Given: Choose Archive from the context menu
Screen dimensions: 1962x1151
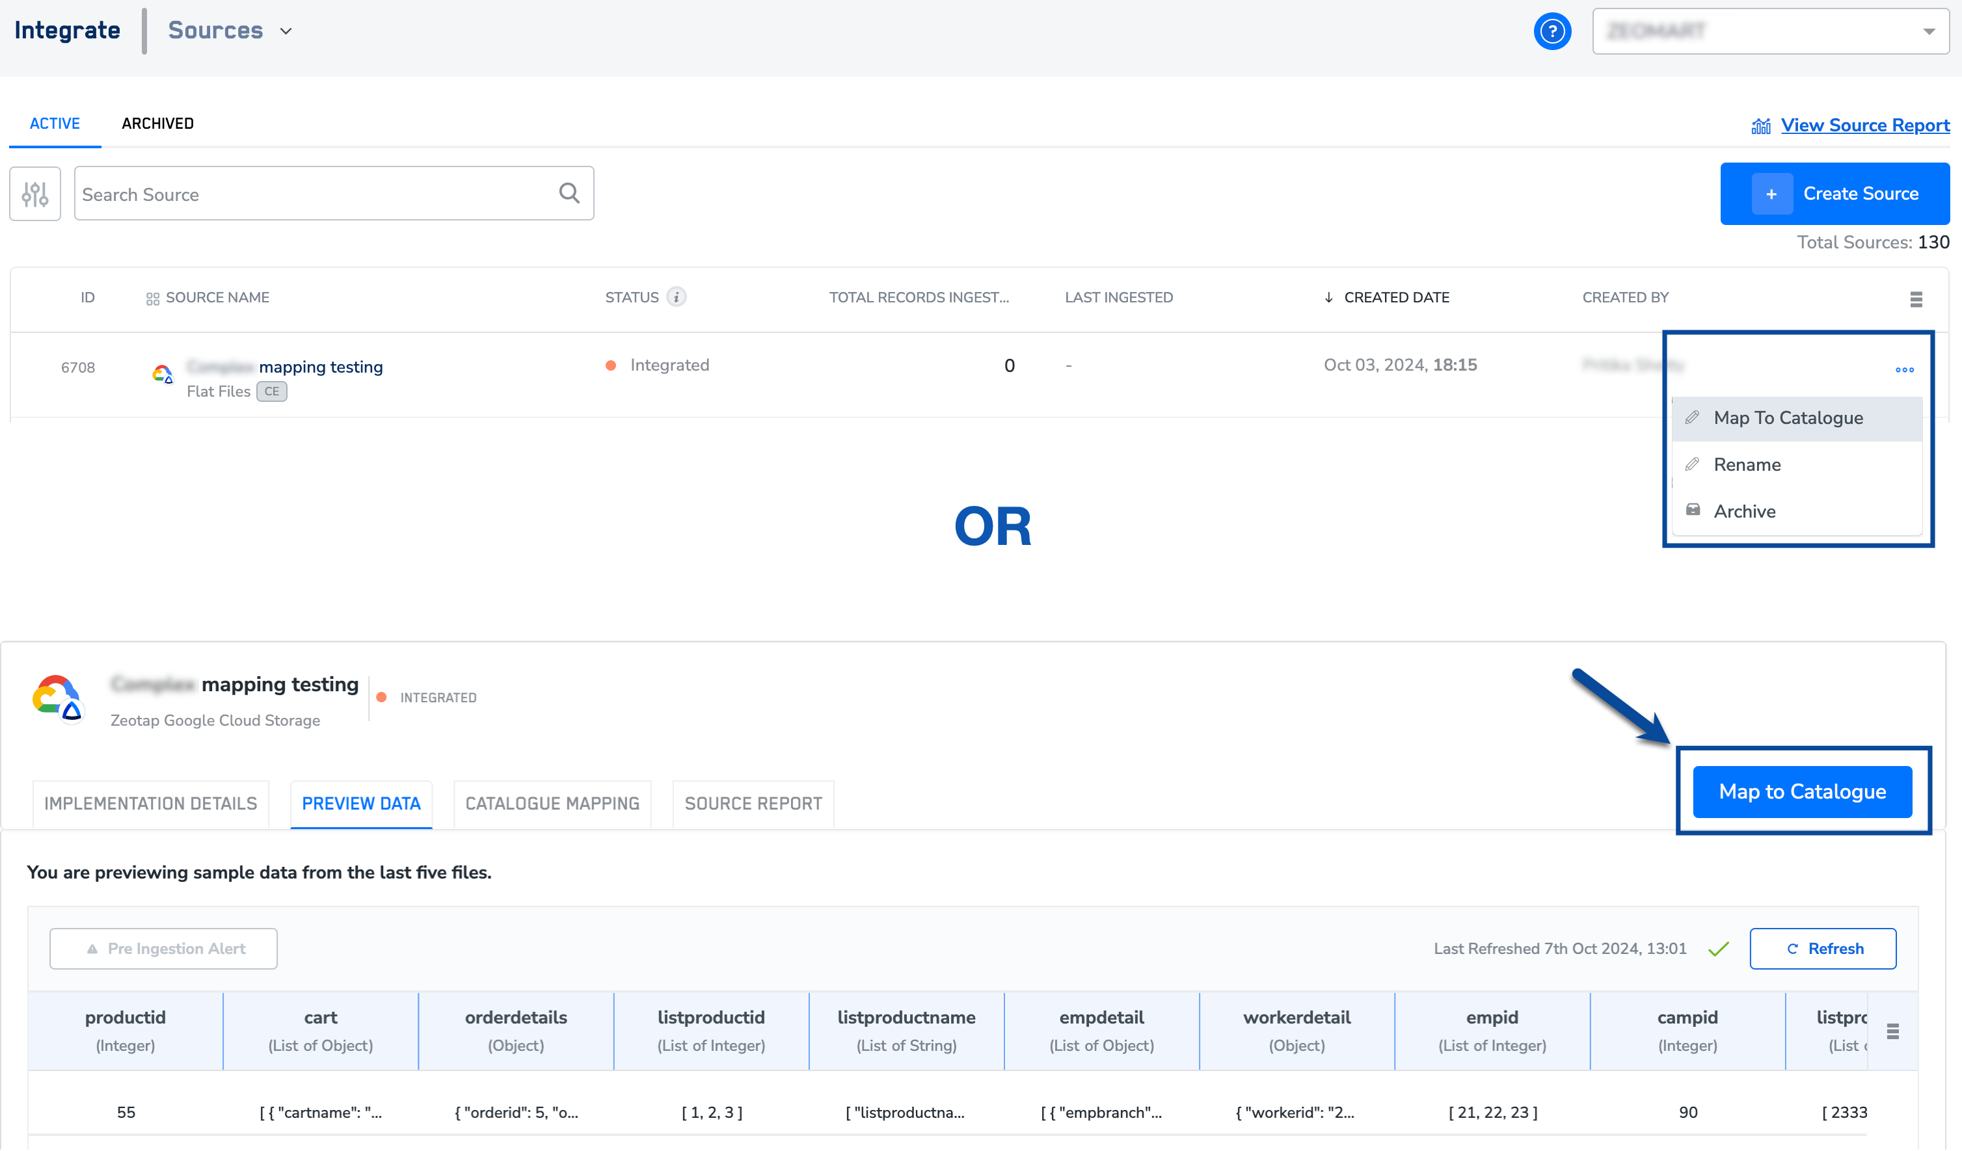Looking at the screenshot, I should [1744, 511].
